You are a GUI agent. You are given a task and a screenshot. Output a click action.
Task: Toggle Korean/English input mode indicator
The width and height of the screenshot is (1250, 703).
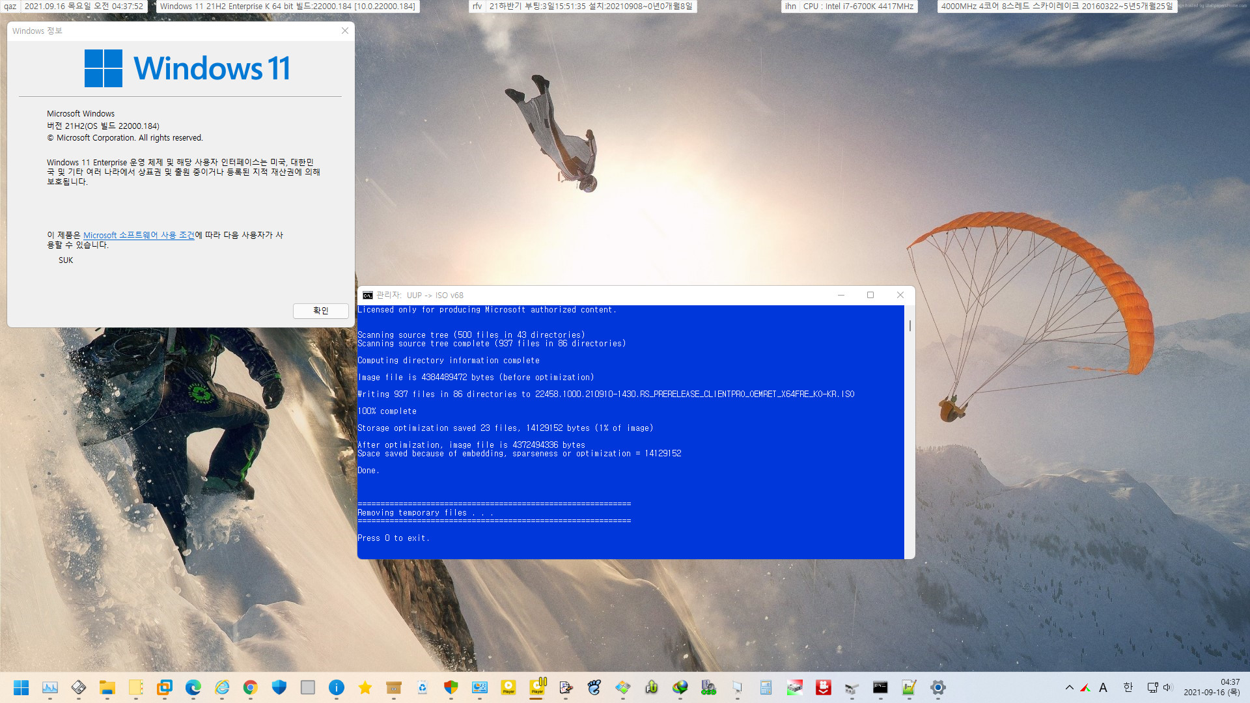(x=1128, y=687)
